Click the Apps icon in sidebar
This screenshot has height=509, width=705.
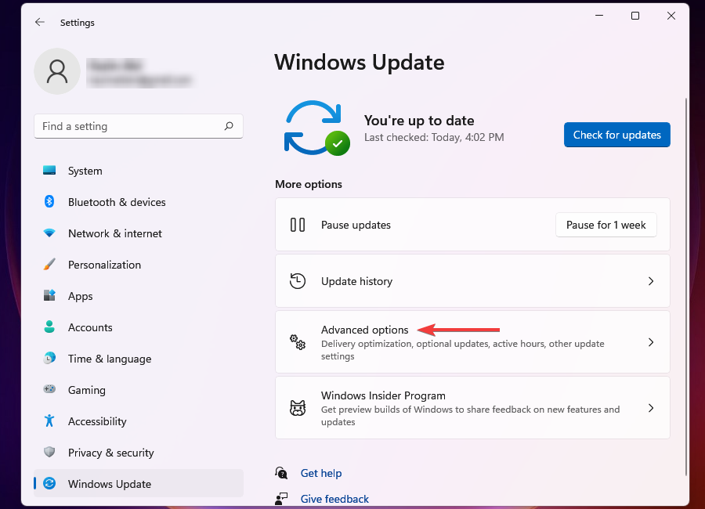click(49, 295)
